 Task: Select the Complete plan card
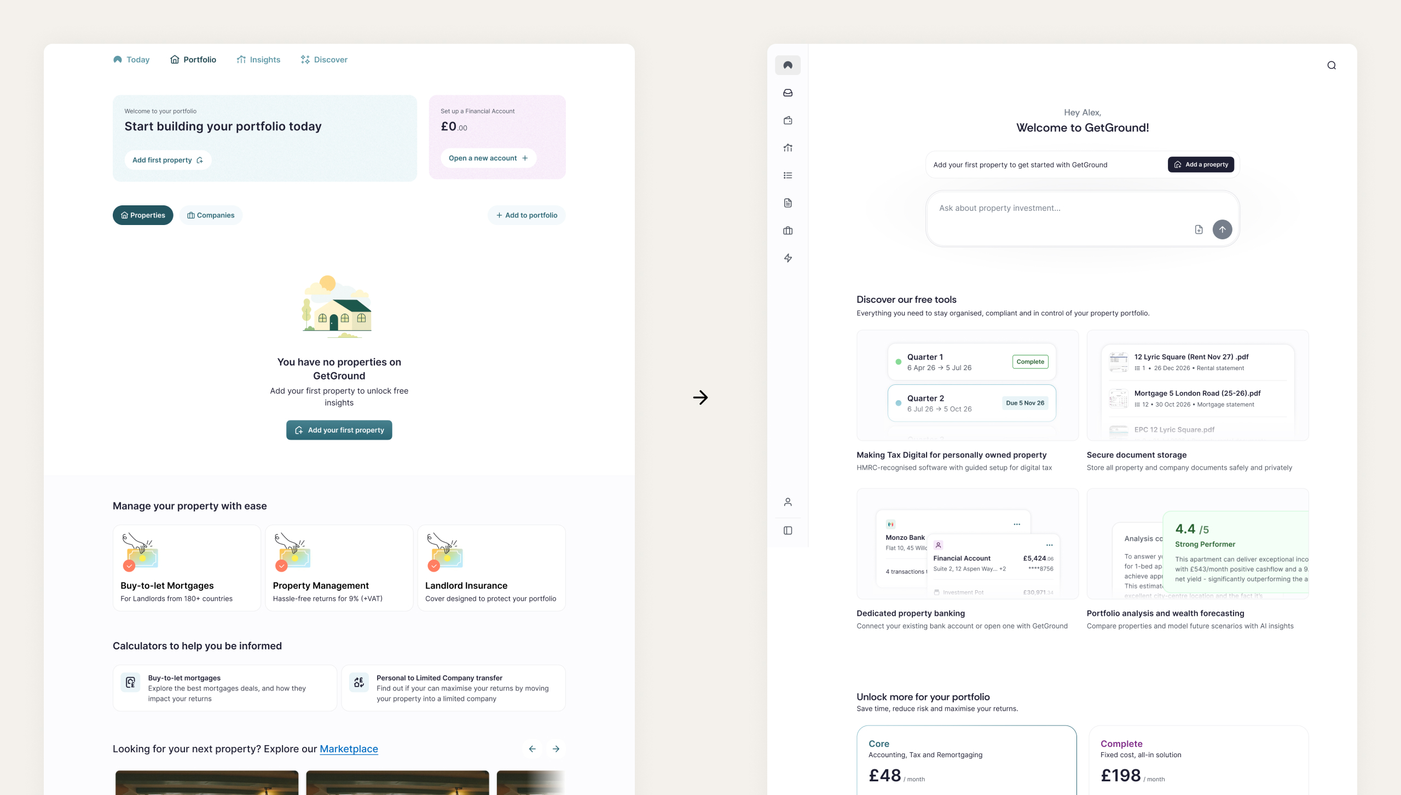1199,761
